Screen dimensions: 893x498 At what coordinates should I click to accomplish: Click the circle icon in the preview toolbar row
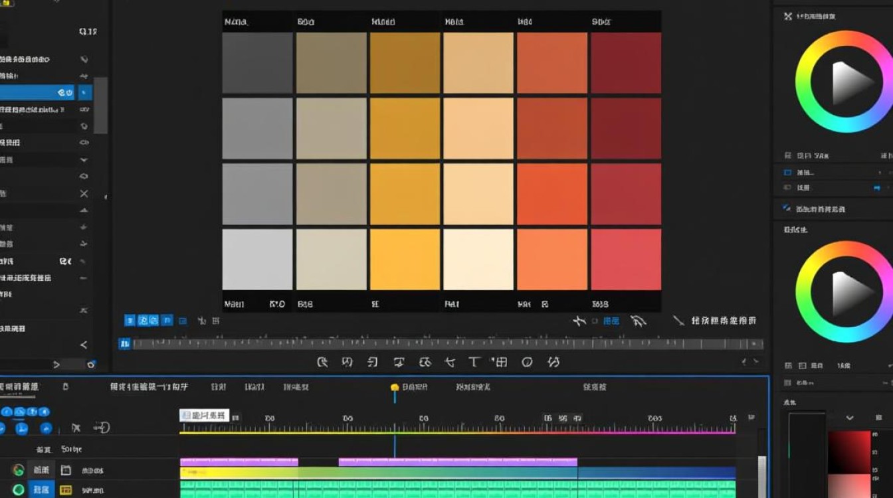point(528,362)
